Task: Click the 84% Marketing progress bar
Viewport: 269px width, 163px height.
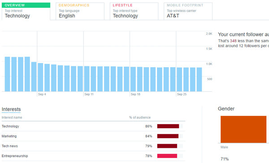Action: pyautogui.click(x=170, y=136)
